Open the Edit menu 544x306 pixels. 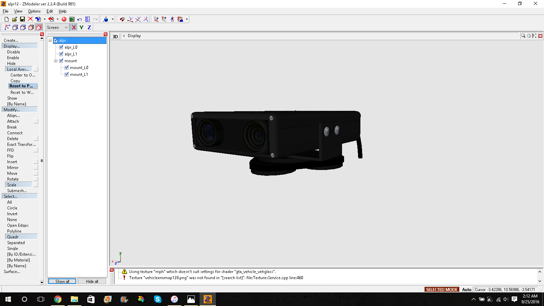click(x=50, y=11)
